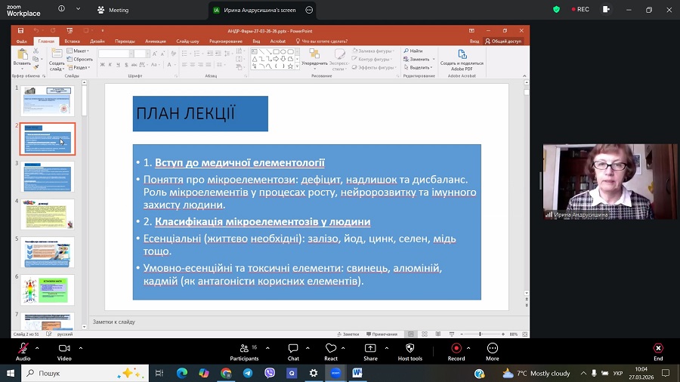The height and width of the screenshot is (382, 680).
Task: Click the green encryption shield icon
Action: pyautogui.click(x=557, y=10)
